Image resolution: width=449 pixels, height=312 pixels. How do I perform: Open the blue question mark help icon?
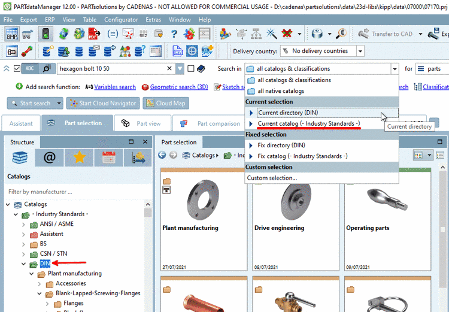[x=174, y=34]
